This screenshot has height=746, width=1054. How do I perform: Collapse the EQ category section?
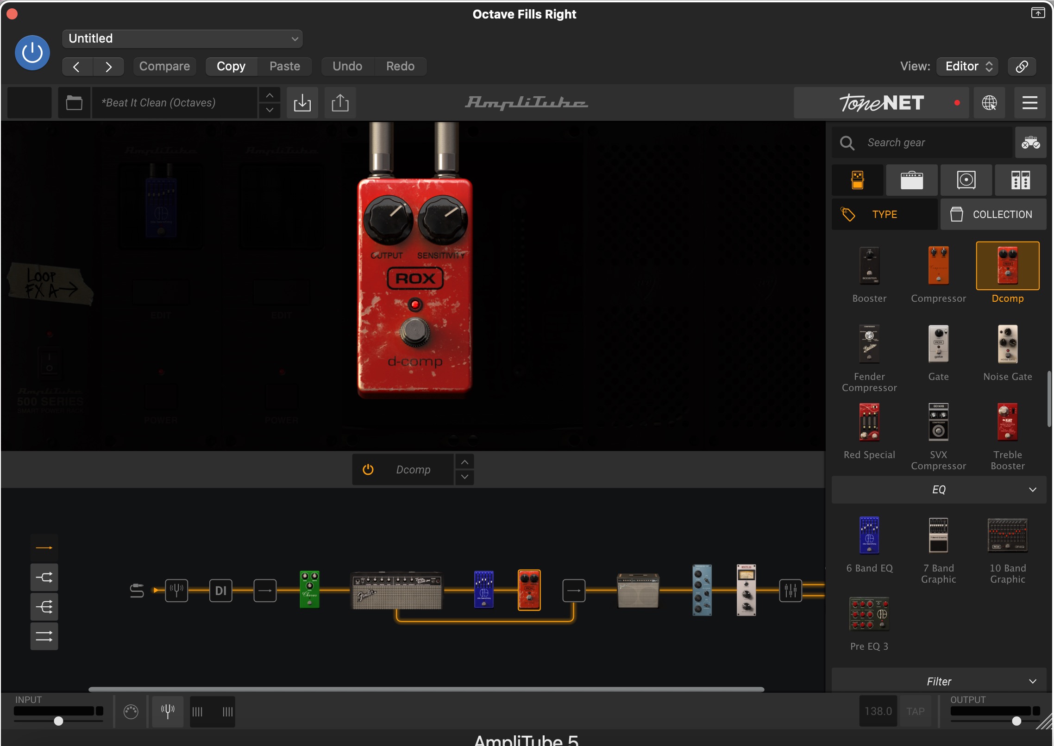point(939,490)
